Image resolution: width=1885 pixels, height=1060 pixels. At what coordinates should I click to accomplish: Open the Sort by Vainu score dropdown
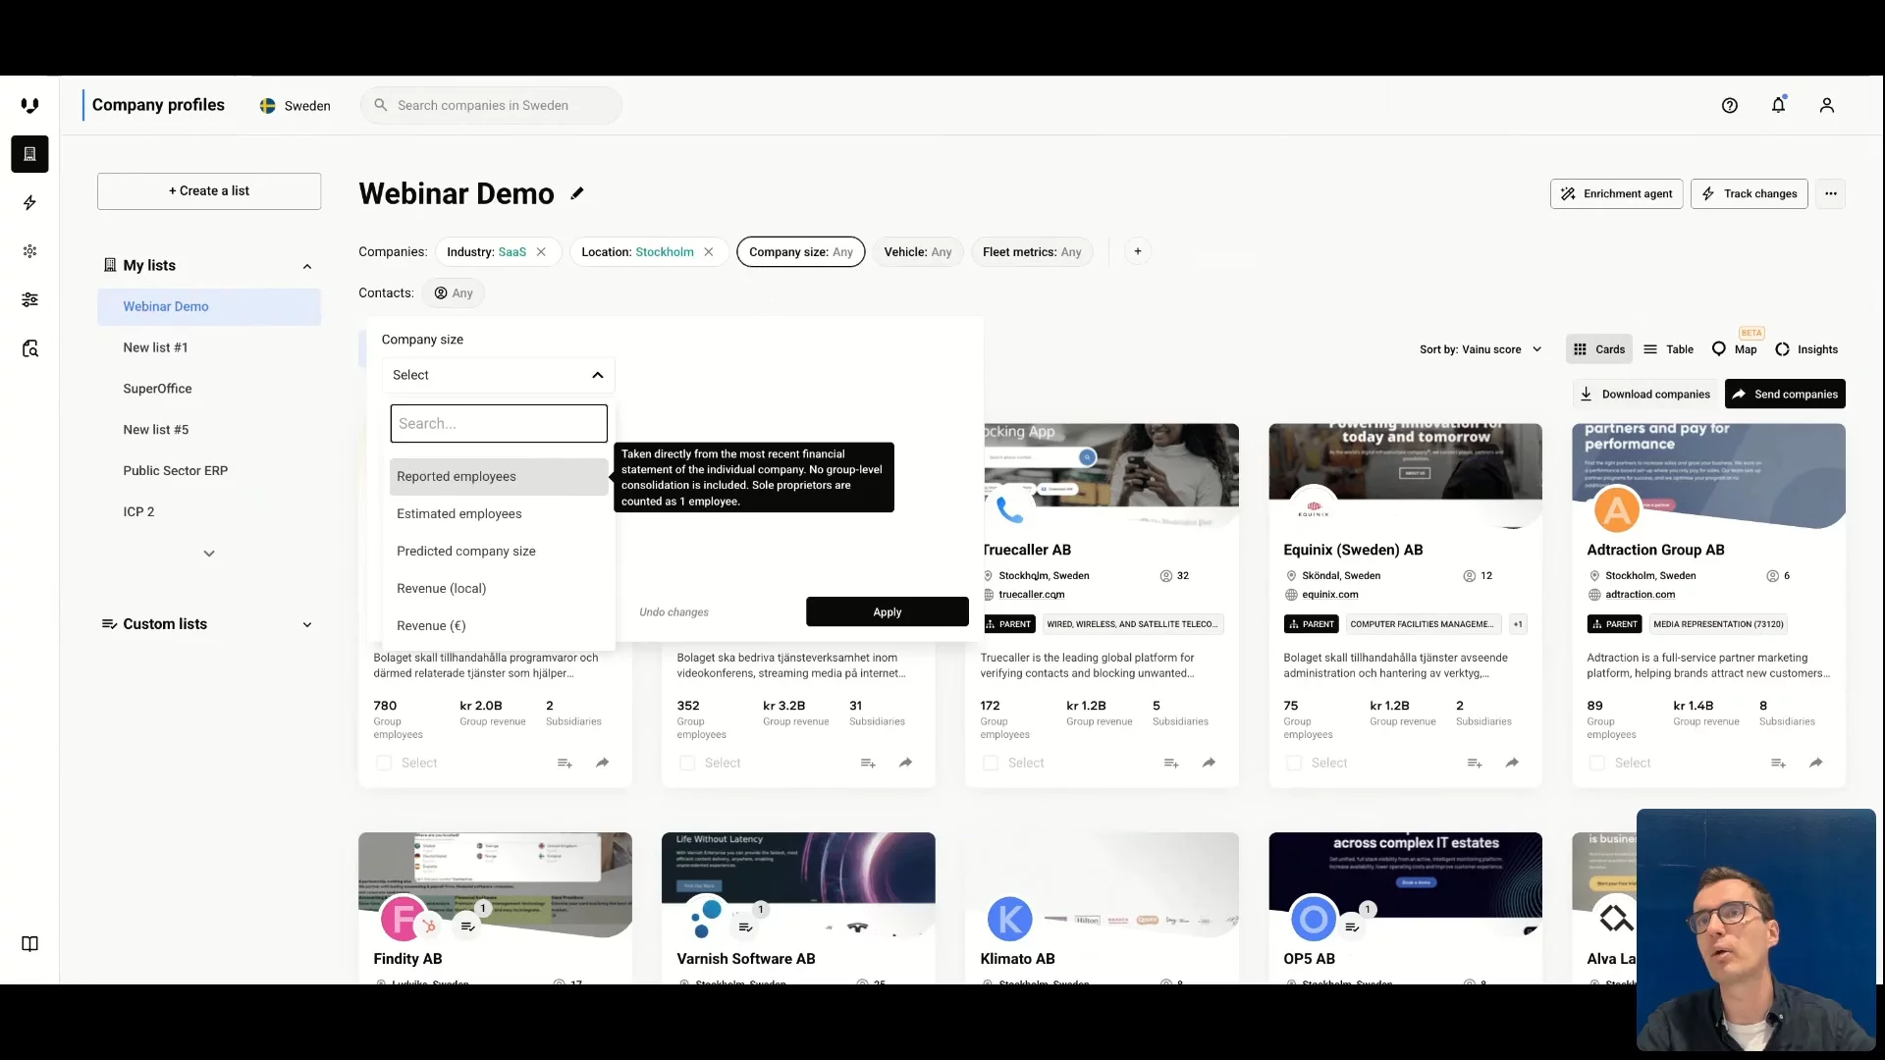tap(1481, 349)
